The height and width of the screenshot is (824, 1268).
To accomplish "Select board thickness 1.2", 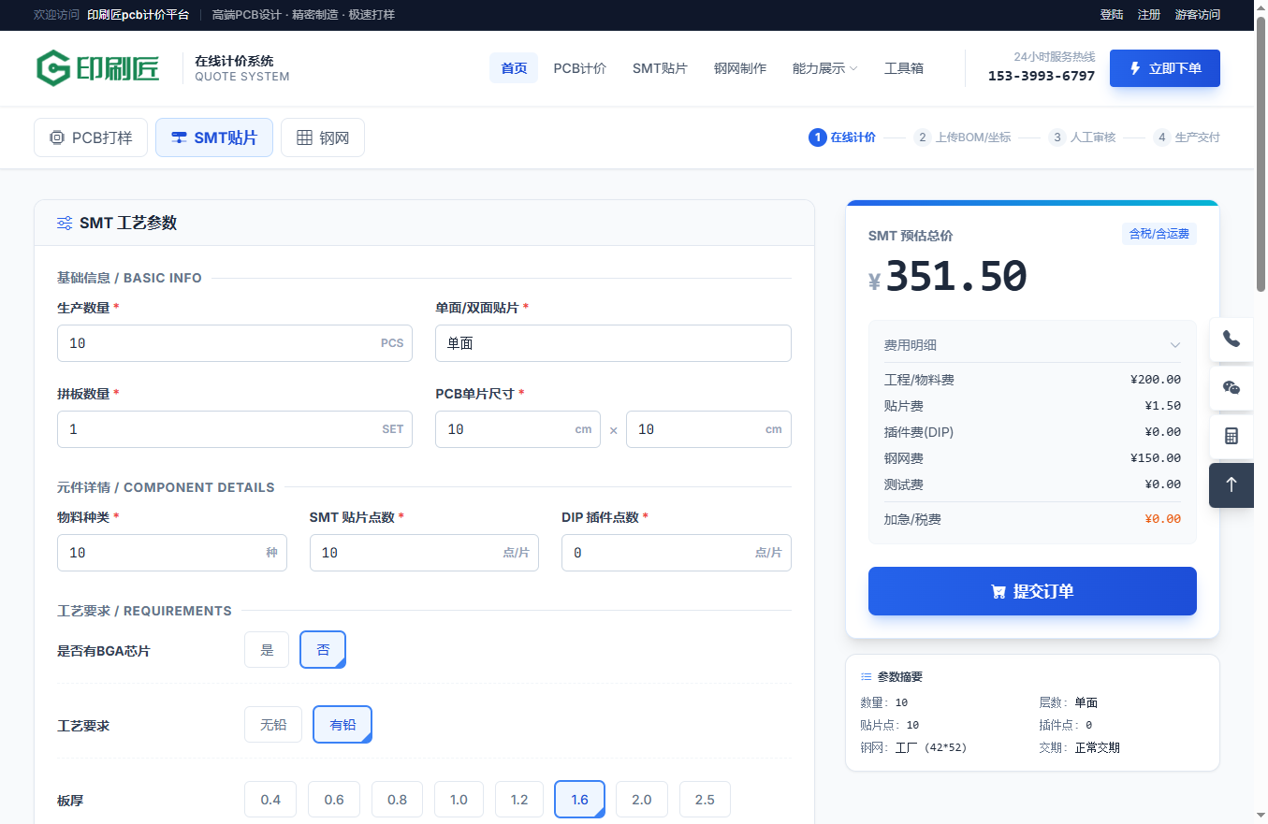I will (519, 800).
